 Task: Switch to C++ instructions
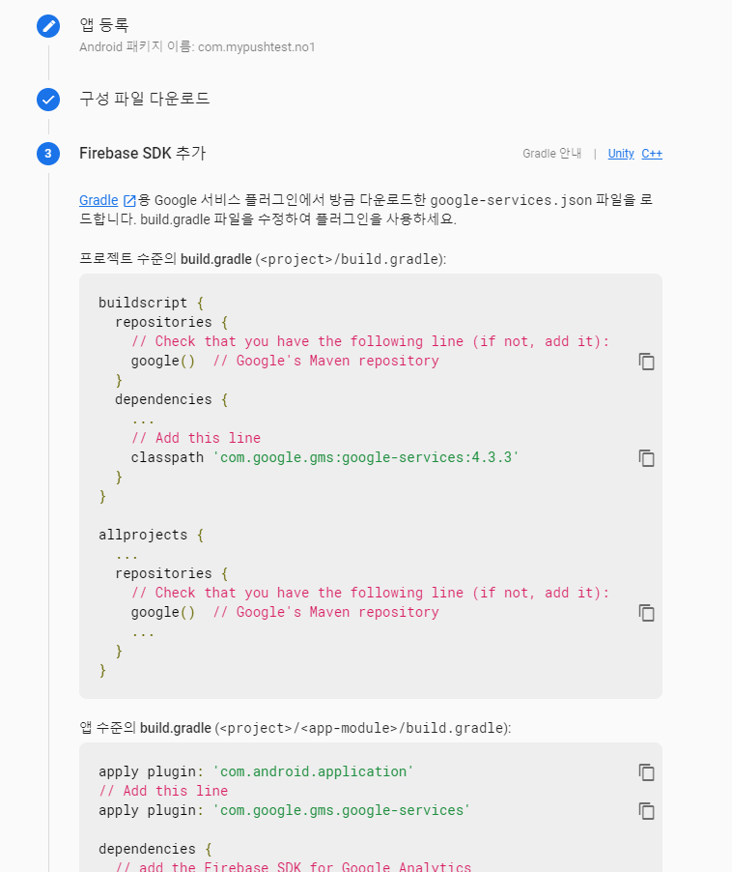(x=652, y=154)
